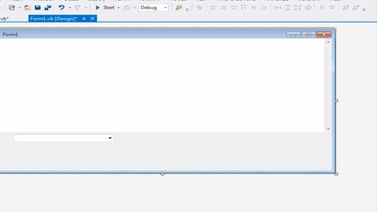Click the Make Same Width icon

pyautogui.click(x=277, y=8)
